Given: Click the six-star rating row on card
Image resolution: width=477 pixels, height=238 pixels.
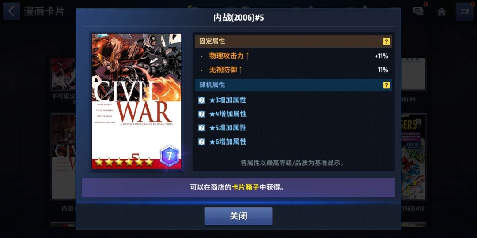Looking at the screenshot, I should (124, 162).
